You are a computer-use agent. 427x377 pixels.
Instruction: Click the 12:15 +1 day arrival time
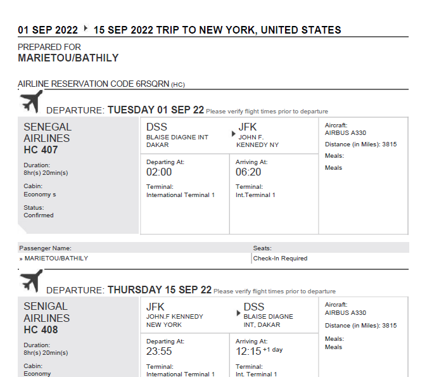click(259, 351)
